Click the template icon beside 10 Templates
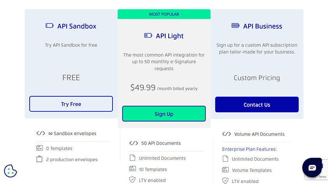328x184 pixels. (132, 169)
